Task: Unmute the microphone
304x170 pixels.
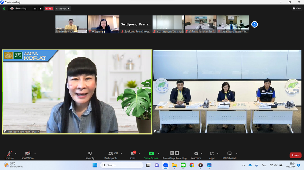Action: (x=9, y=154)
